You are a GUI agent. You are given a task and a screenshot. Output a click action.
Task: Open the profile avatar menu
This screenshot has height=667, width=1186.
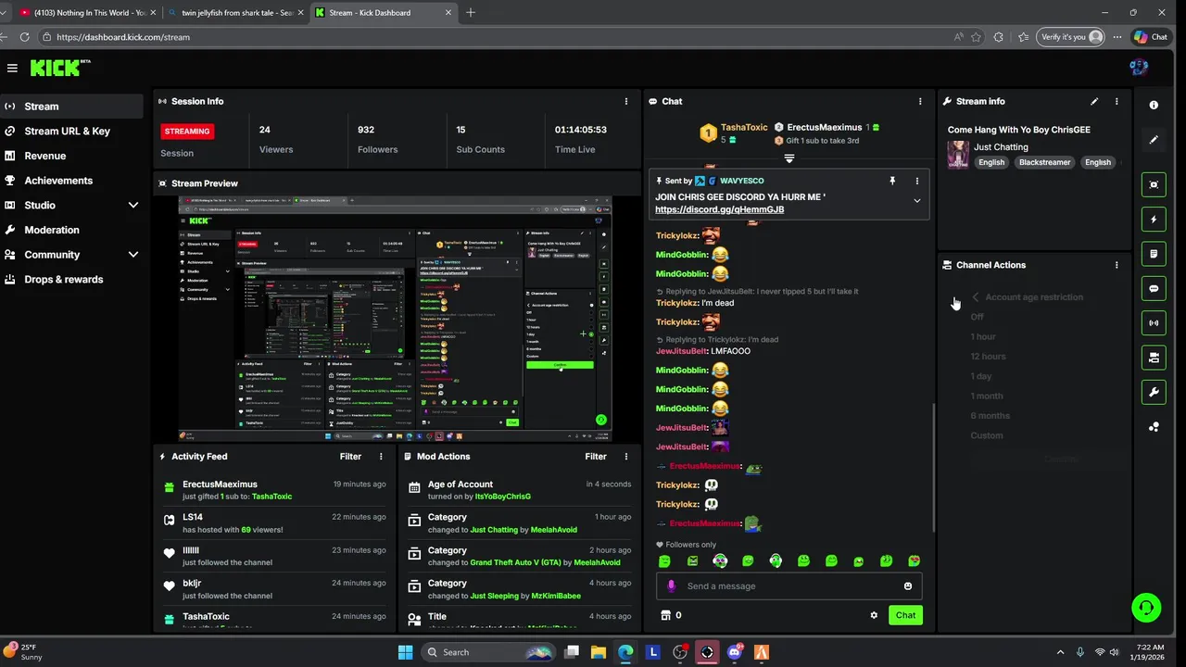tap(1140, 67)
